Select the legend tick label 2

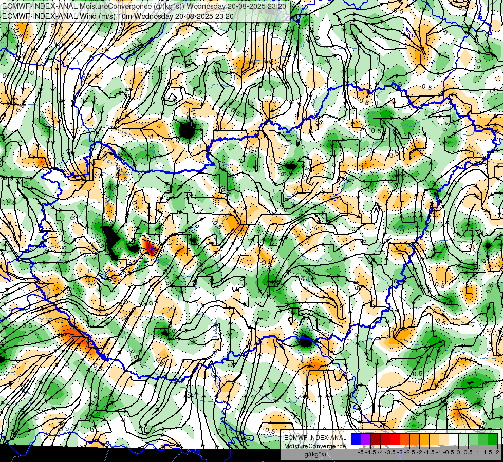[x=497, y=452]
